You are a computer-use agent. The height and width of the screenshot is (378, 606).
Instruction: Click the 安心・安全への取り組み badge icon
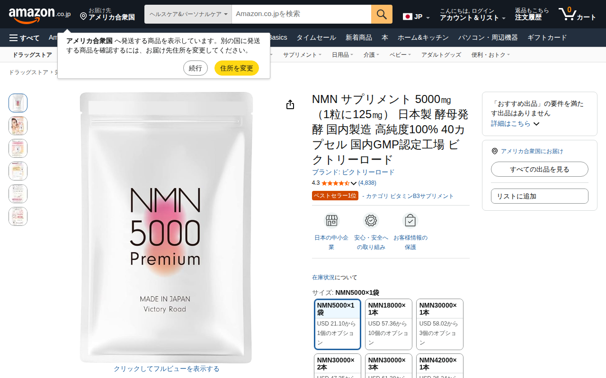point(371,221)
